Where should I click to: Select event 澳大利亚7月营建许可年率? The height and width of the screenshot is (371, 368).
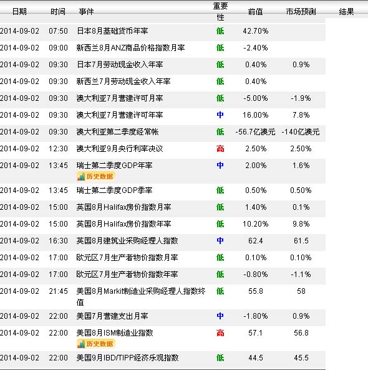120,115
